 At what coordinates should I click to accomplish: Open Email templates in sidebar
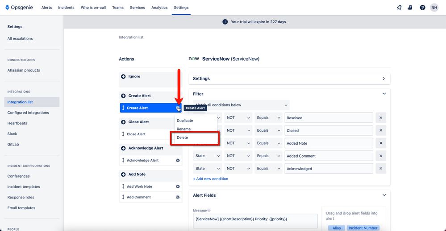(21, 208)
